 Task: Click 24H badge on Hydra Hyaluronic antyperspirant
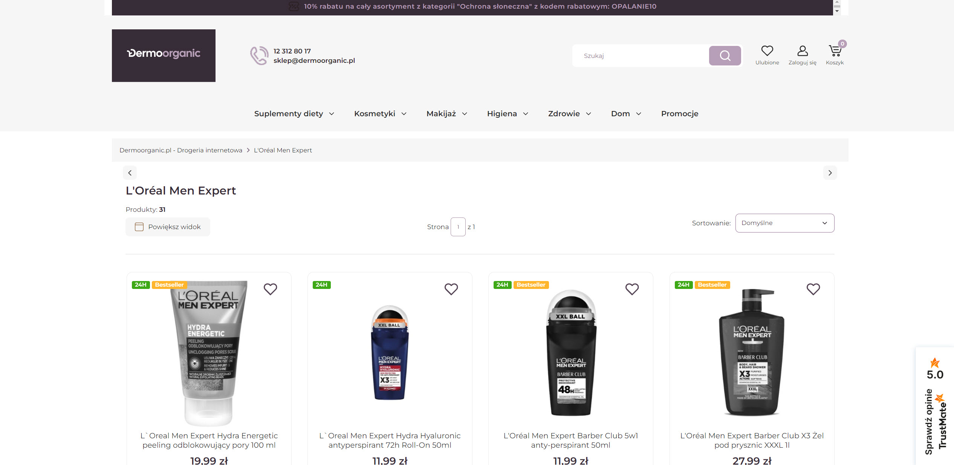click(321, 285)
